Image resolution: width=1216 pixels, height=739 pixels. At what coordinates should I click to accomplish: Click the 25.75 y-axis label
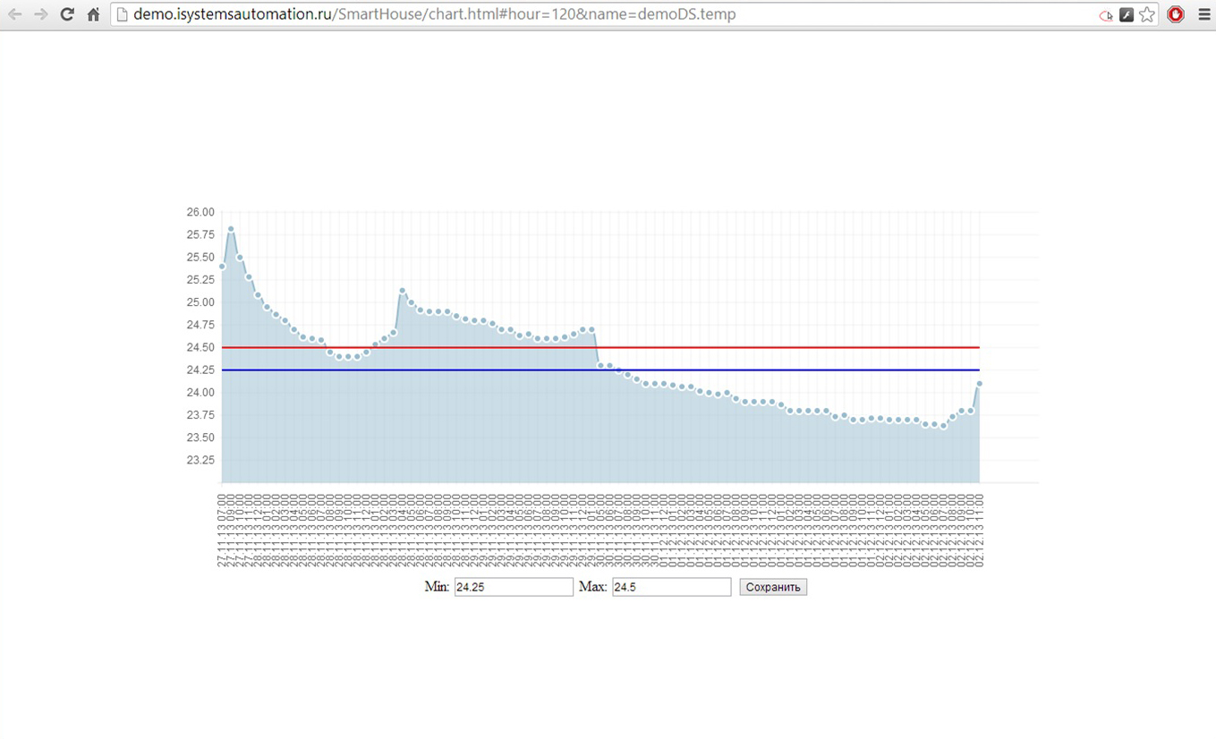tap(200, 234)
